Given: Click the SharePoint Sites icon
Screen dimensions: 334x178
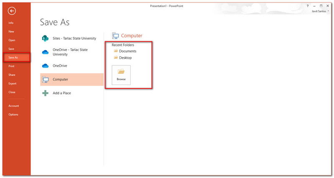Looking at the screenshot, I should [45, 38].
